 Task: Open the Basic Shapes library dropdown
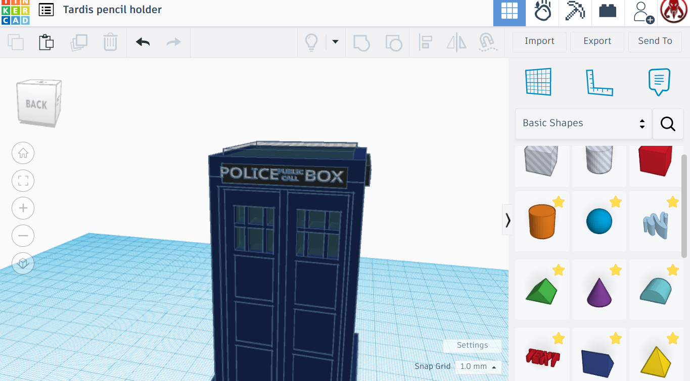583,124
